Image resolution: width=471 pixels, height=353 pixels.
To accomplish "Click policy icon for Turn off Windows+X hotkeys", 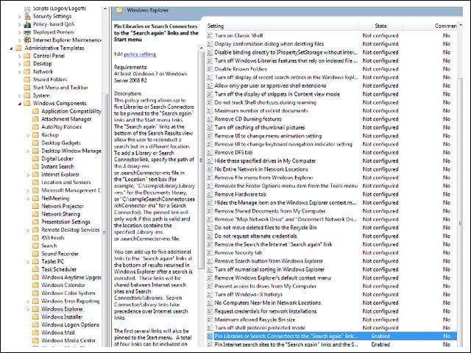I will point(210,294).
